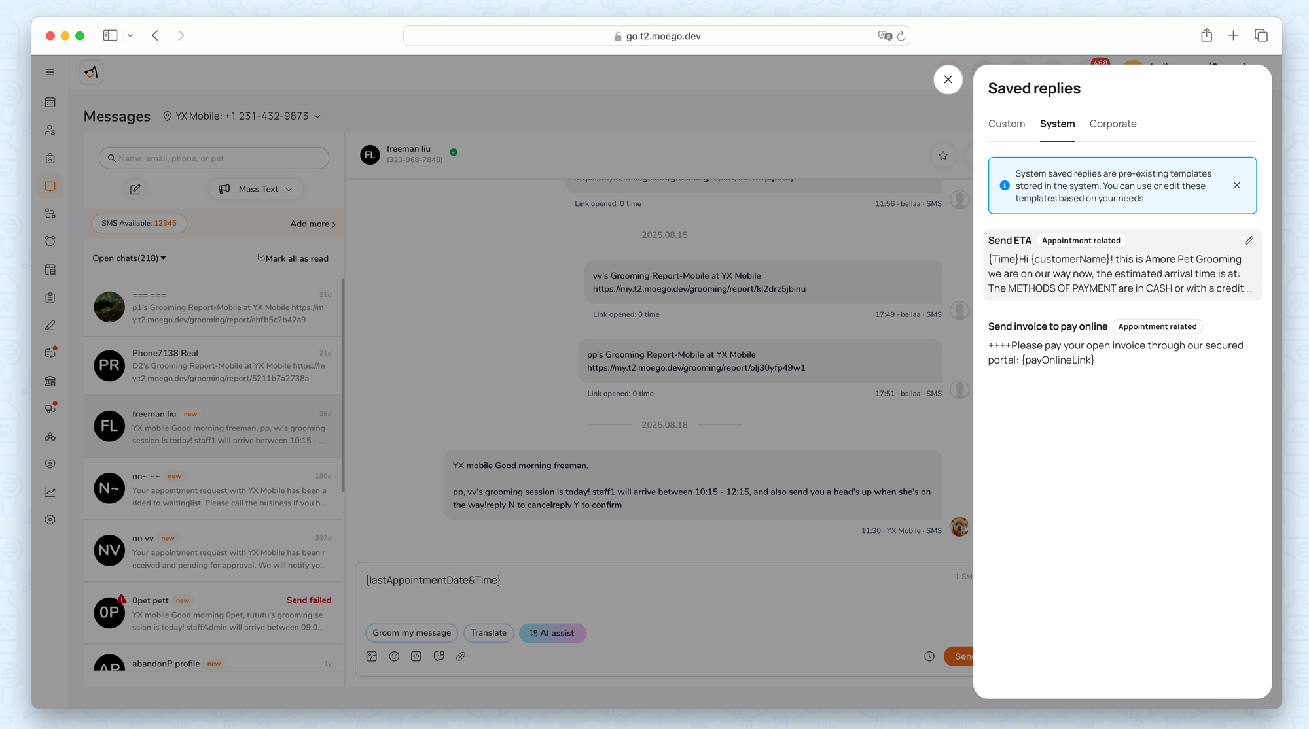The image size is (1309, 729).
Task: Close the Saved replies panel
Action: [x=948, y=80]
